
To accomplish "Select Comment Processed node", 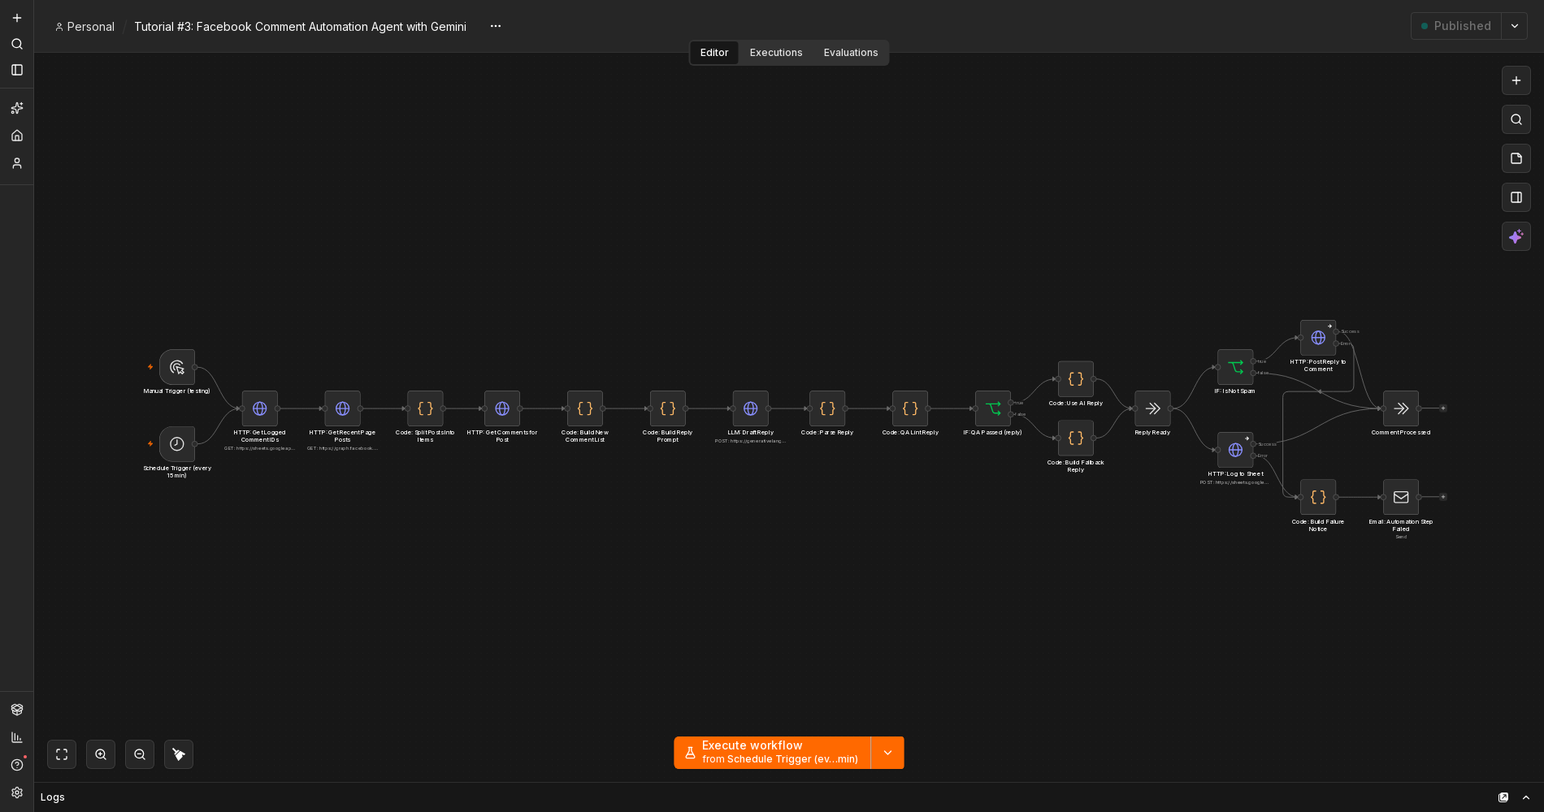I will pyautogui.click(x=1401, y=408).
